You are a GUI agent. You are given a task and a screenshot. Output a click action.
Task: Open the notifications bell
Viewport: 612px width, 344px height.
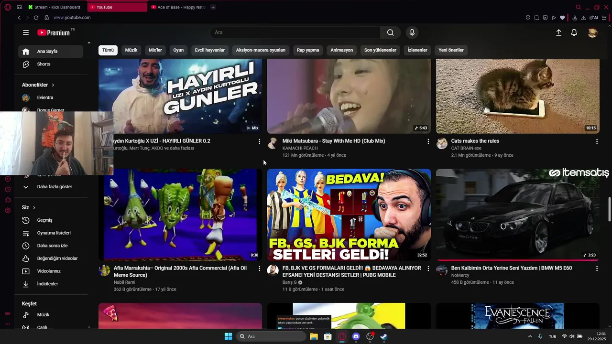pos(574,32)
